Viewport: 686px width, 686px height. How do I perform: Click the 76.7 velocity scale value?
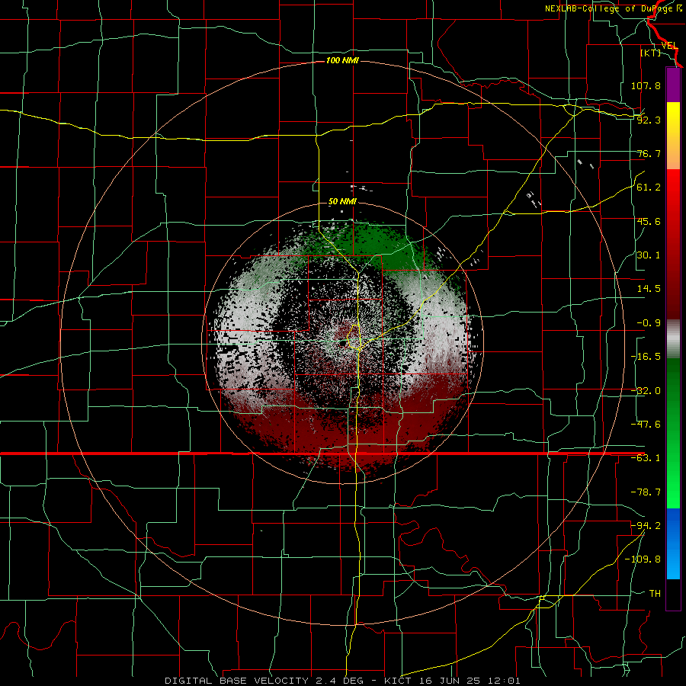pos(649,153)
